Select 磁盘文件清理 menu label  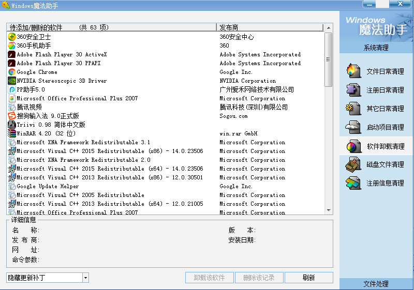[385, 164]
